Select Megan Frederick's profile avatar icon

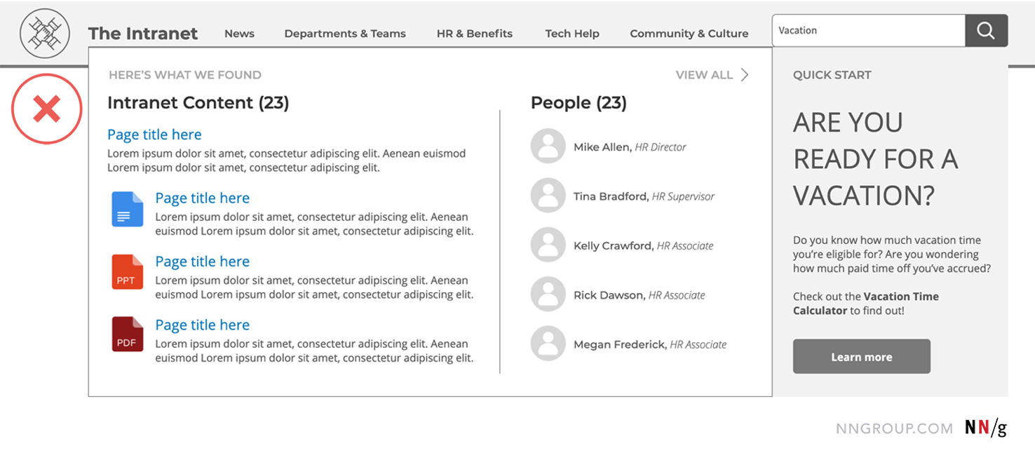[x=548, y=343]
